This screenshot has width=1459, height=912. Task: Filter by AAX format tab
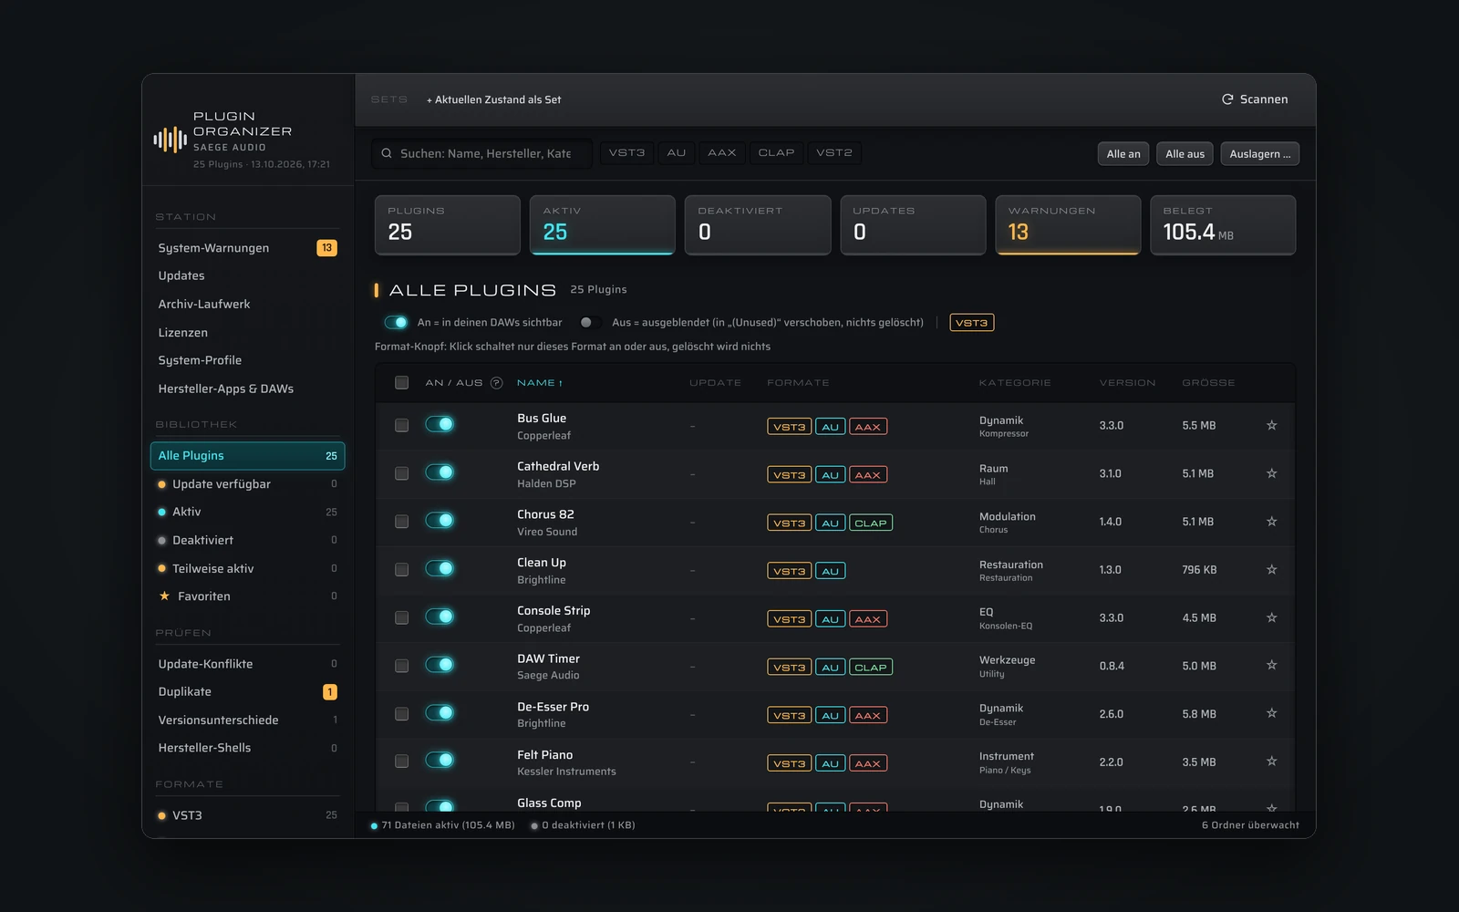click(721, 153)
